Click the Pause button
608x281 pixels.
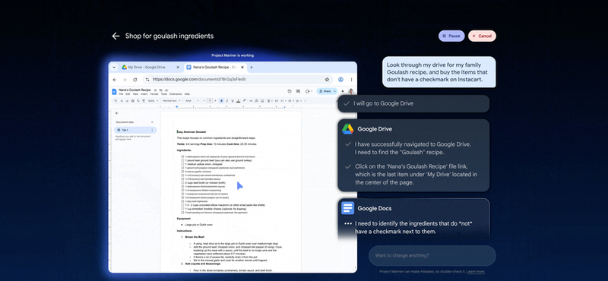tap(451, 36)
